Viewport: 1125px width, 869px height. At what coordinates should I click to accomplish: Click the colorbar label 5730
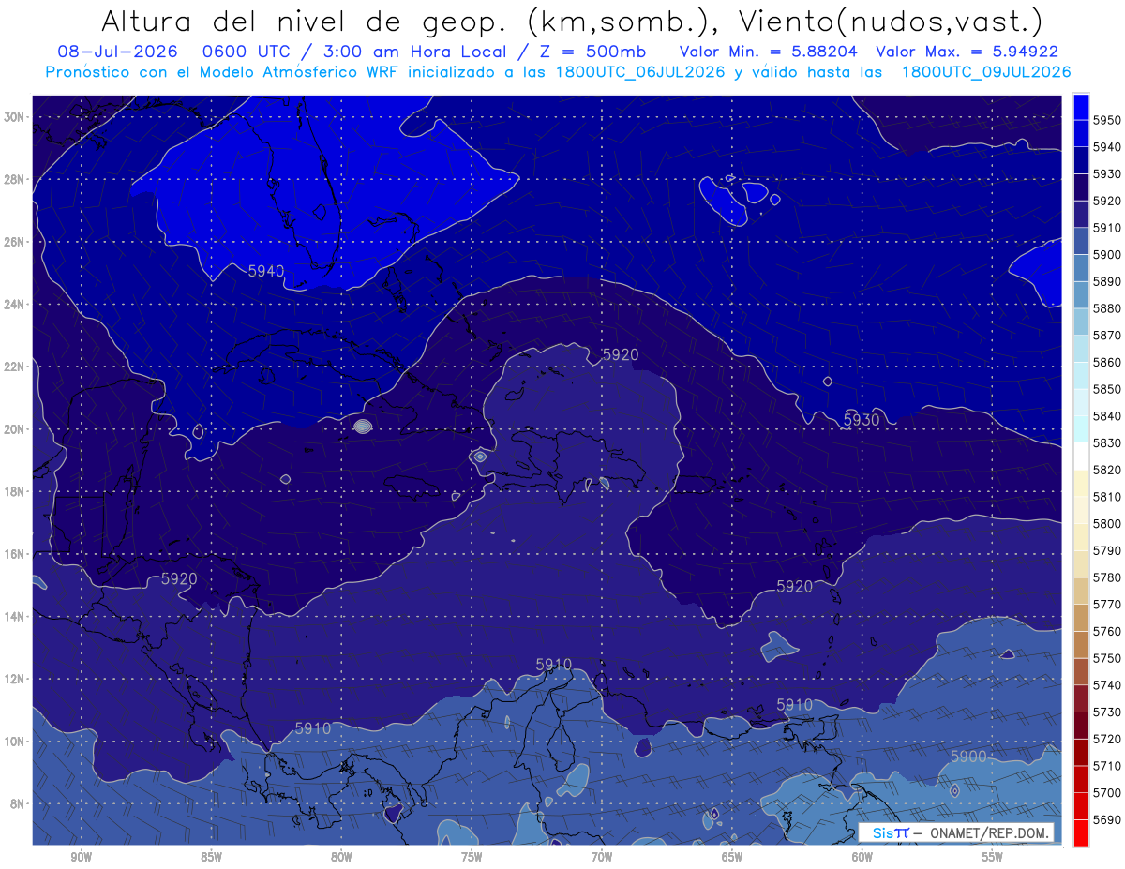(x=1107, y=712)
